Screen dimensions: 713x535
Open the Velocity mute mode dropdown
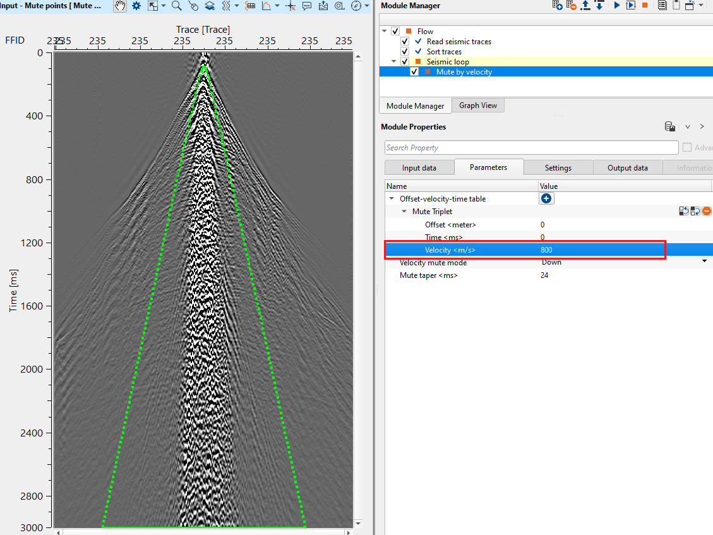(x=704, y=262)
